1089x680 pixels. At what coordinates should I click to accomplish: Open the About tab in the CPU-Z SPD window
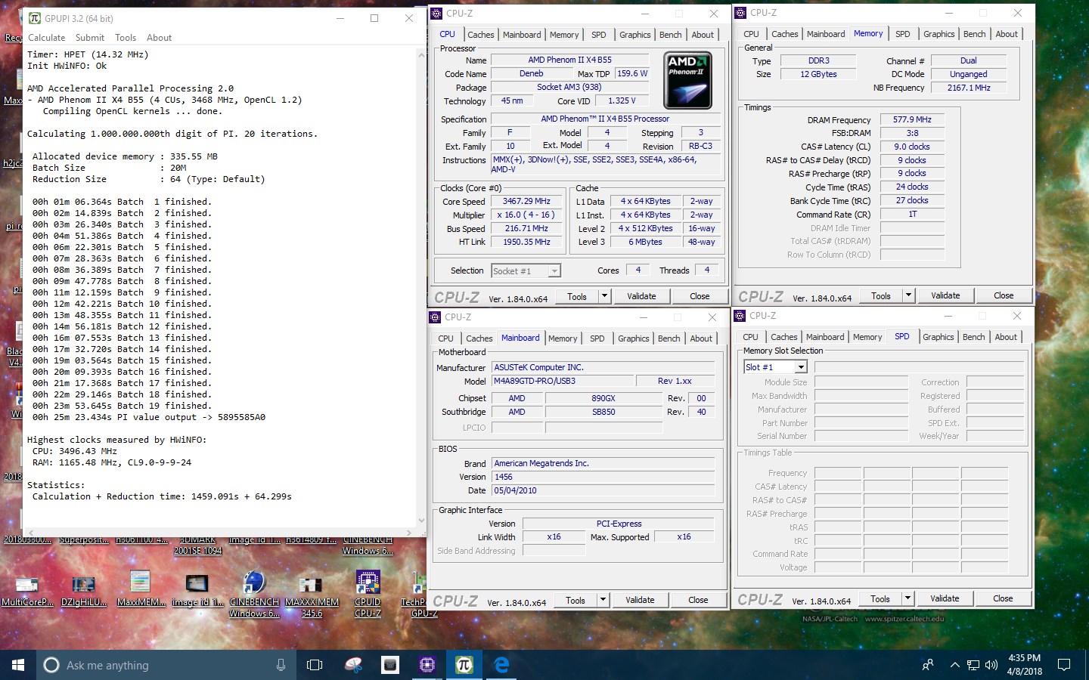coord(1006,337)
